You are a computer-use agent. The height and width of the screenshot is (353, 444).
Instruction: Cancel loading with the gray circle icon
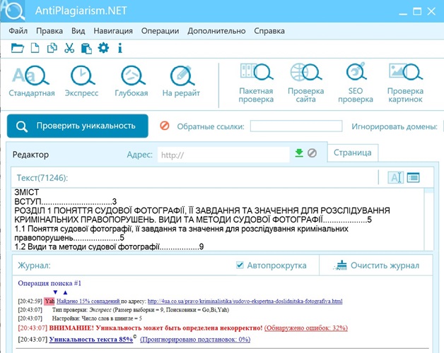click(x=312, y=153)
